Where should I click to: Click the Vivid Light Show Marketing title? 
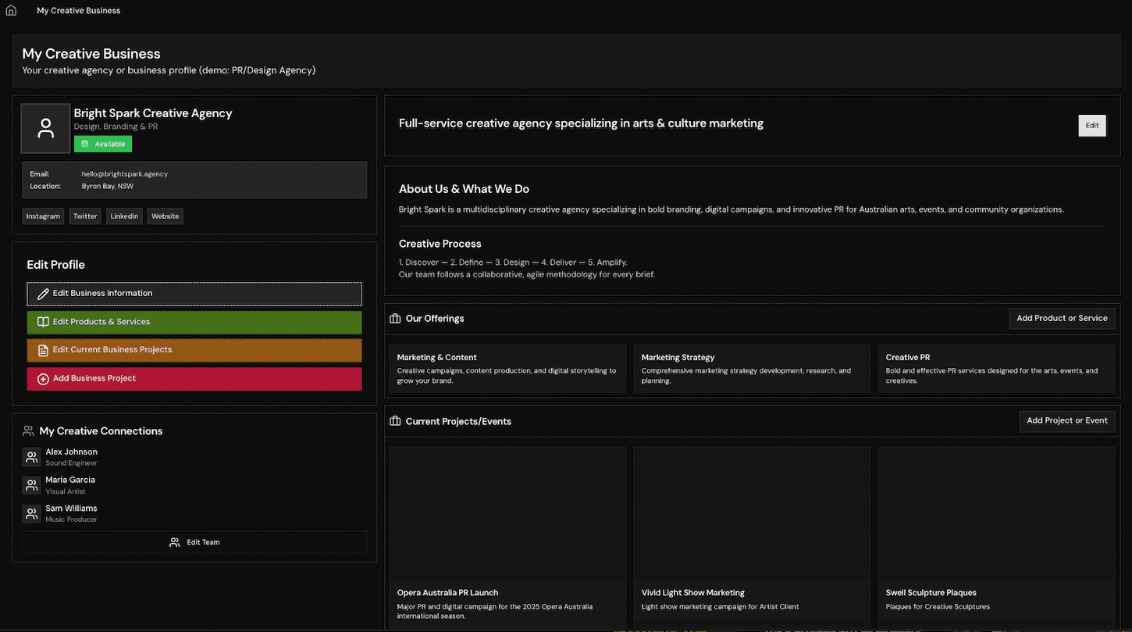693,593
